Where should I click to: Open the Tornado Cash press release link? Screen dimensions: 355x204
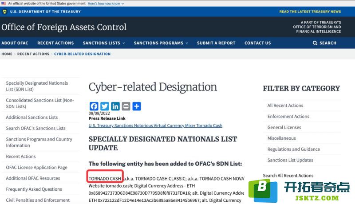[155, 126]
